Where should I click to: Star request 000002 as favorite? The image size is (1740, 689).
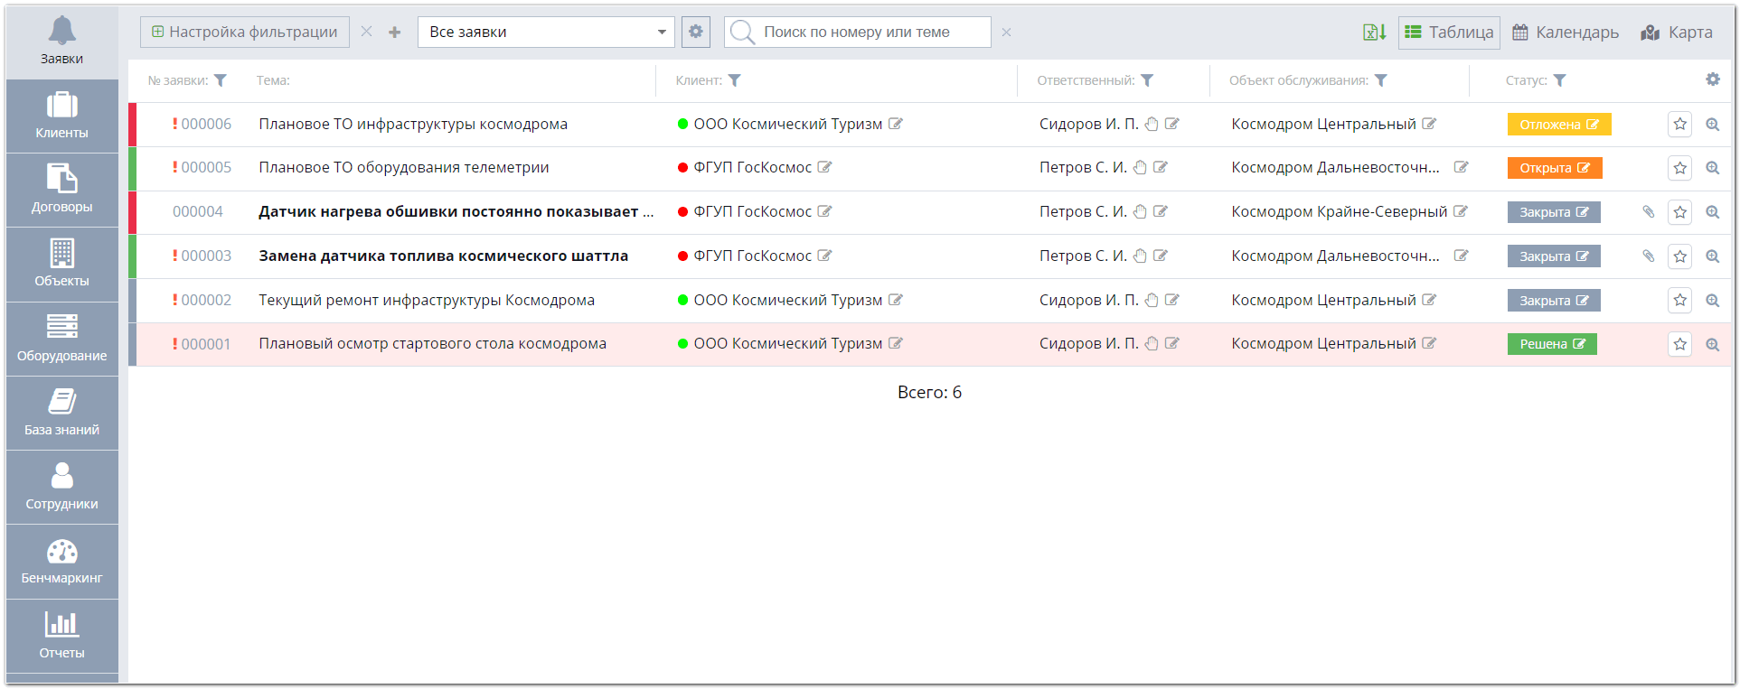point(1680,300)
